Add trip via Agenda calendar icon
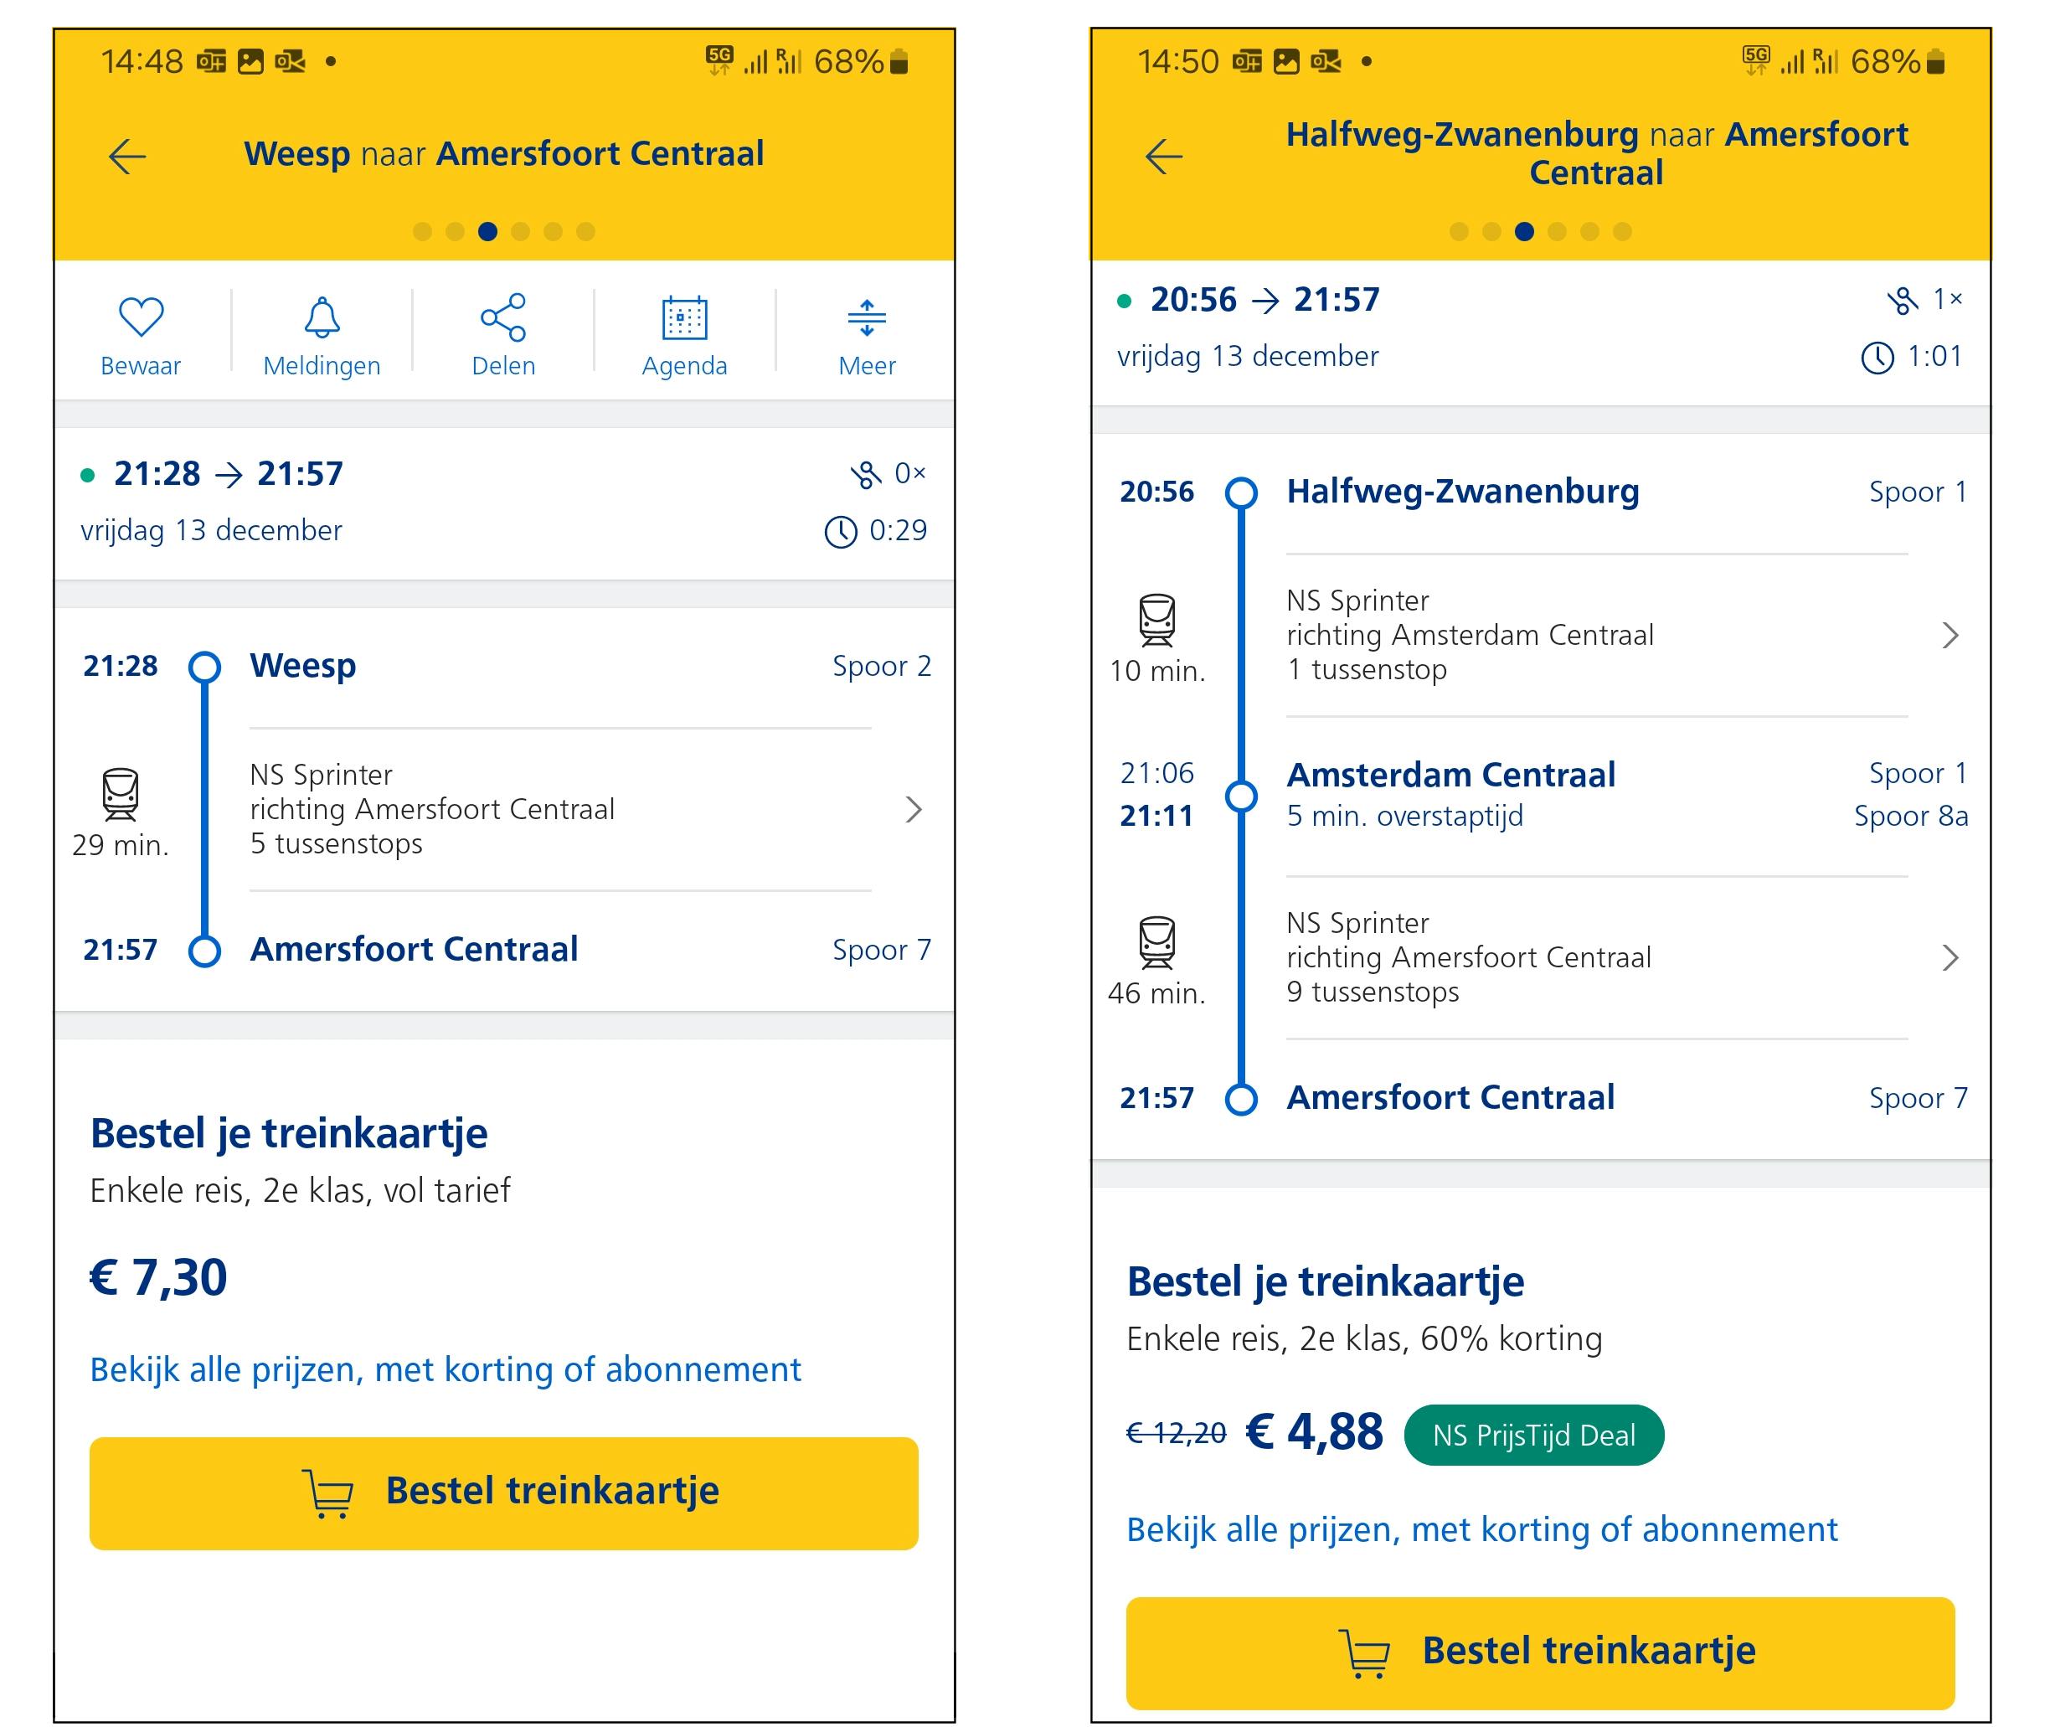2050x1727 pixels. [x=684, y=318]
